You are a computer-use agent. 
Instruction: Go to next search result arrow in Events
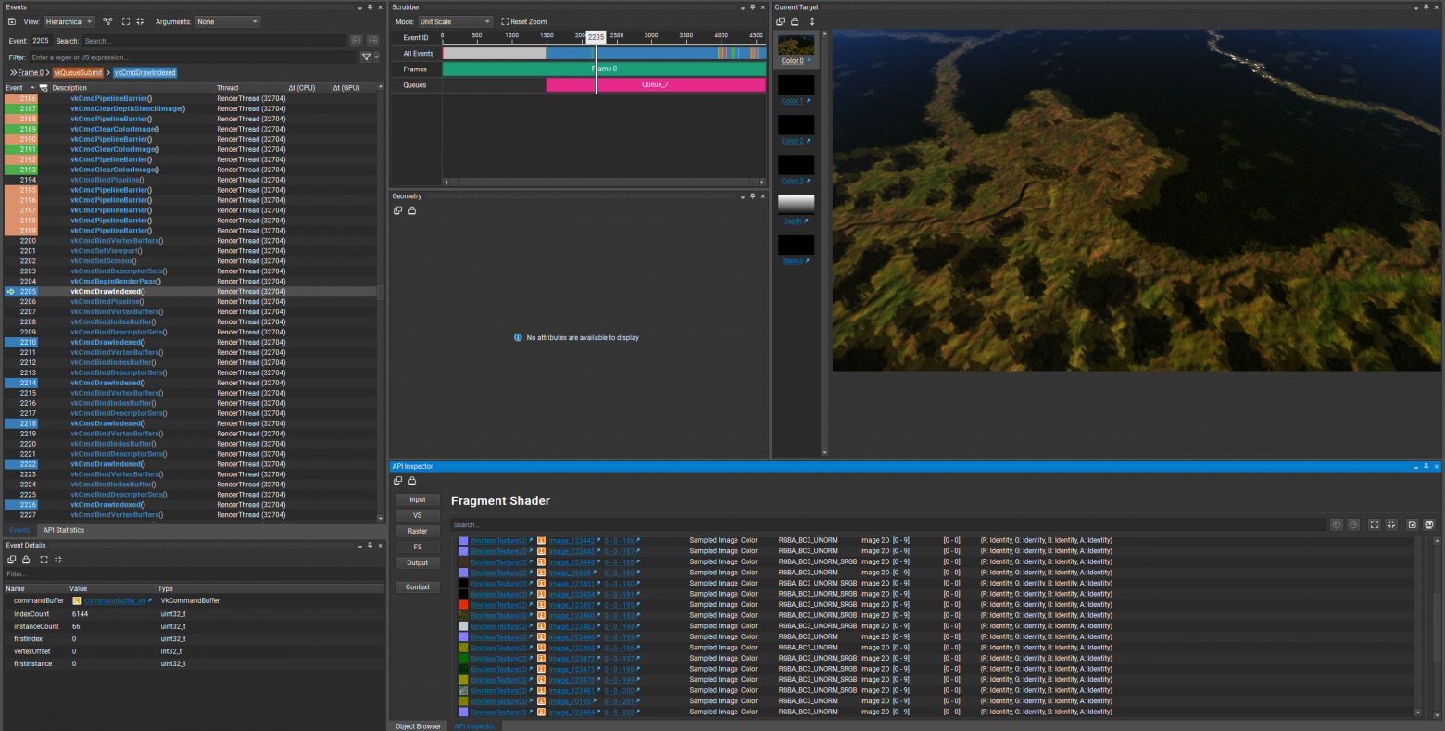[x=372, y=41]
